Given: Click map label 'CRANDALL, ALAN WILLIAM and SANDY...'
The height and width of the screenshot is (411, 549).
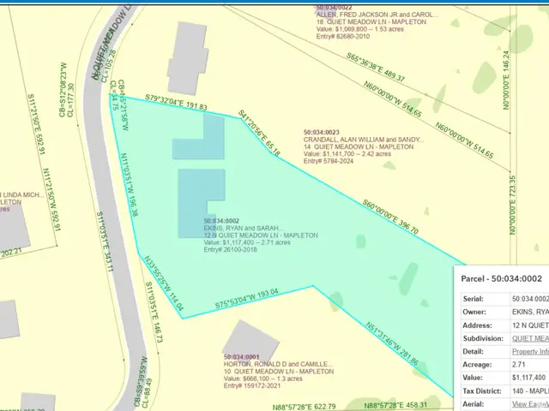Looking at the screenshot, I should (x=364, y=140).
